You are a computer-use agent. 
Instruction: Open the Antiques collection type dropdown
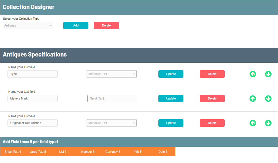pyautogui.click(x=28, y=25)
